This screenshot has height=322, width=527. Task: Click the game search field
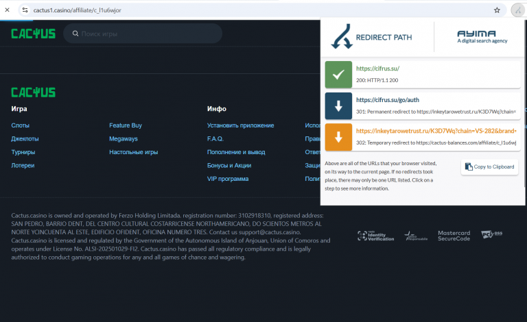tap(143, 34)
